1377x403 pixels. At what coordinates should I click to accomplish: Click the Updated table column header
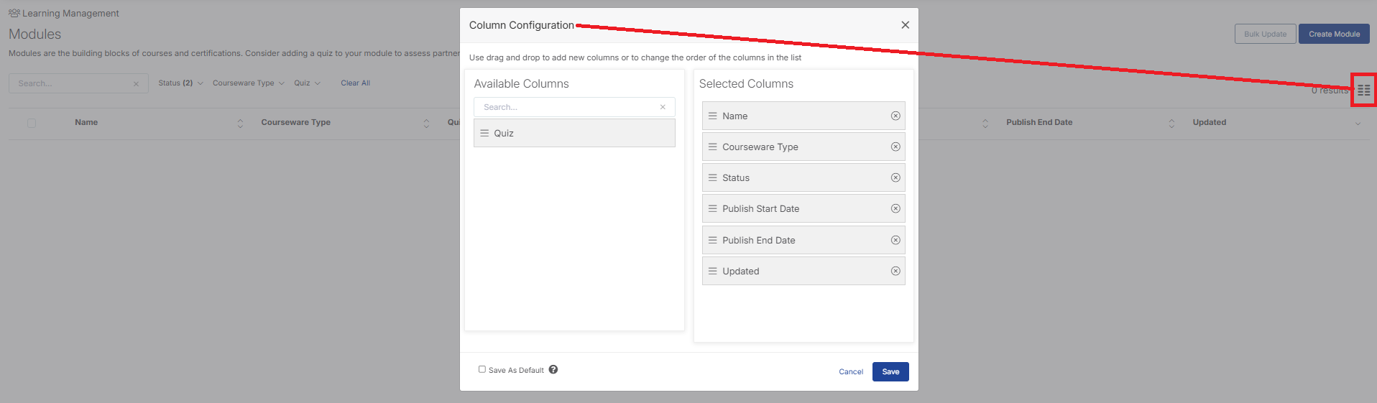tap(1209, 122)
